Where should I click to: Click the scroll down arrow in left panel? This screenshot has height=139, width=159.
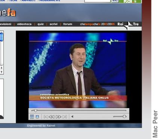(2, 72)
